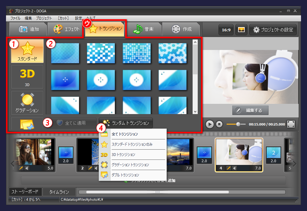Select the スタンダード transition category

click(27, 51)
